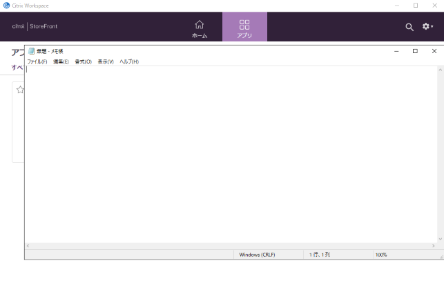The image size is (444, 281).
Task: Click the horizontal scrollbar left arrow
Action: (x=28, y=246)
